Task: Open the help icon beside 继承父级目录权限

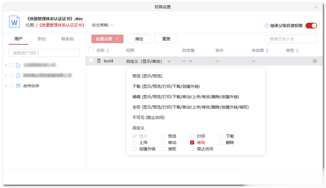Action: [x=266, y=26]
